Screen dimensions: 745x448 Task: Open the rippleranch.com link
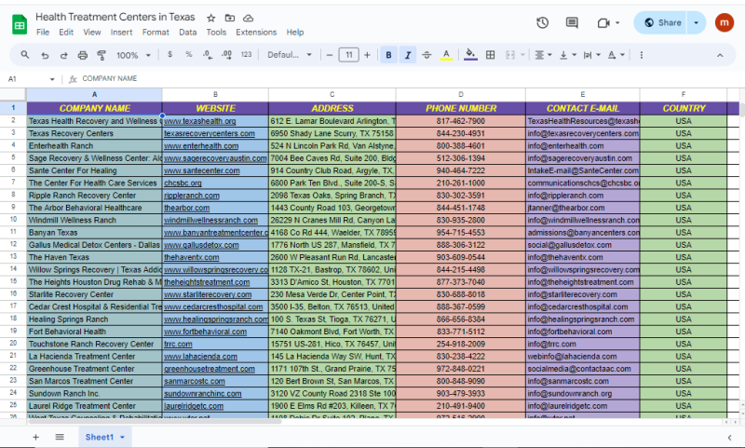(192, 196)
